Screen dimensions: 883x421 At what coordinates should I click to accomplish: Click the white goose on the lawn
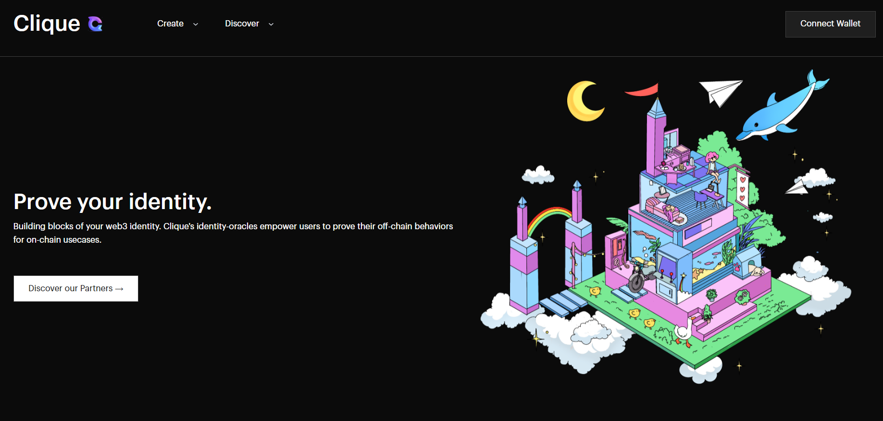point(684,331)
